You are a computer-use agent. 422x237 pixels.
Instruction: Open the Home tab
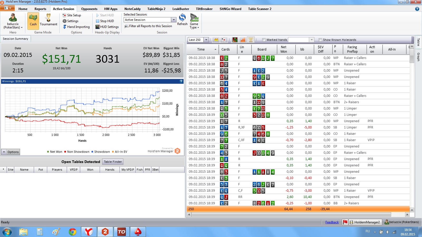[x=23, y=9]
